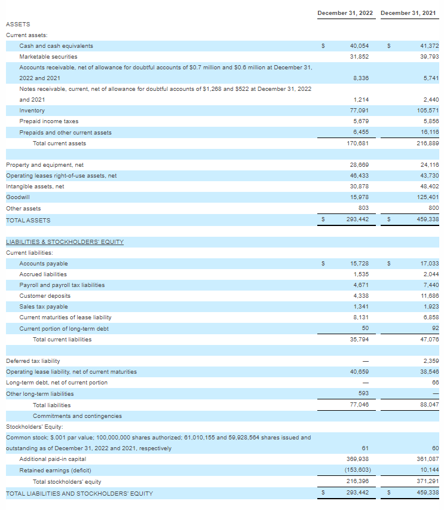Select the Accounts payable 2022 value 15,728
Screen dimensions: 444x510
(x=359, y=264)
